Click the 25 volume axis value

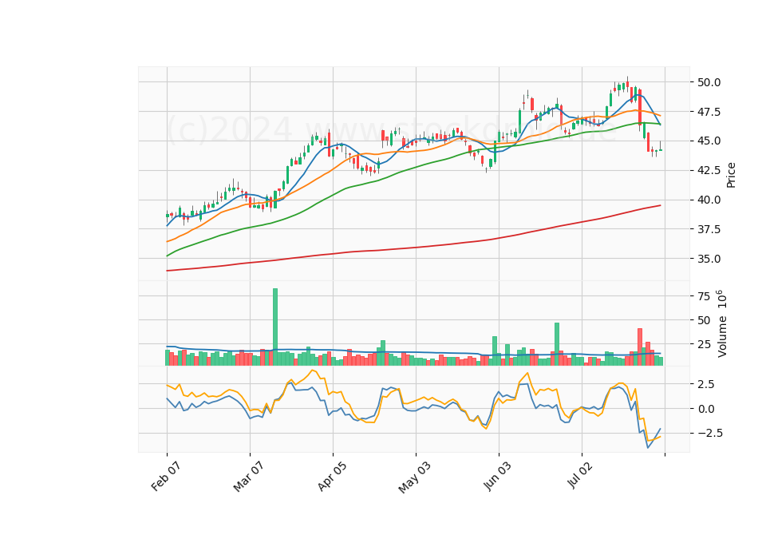704,345
